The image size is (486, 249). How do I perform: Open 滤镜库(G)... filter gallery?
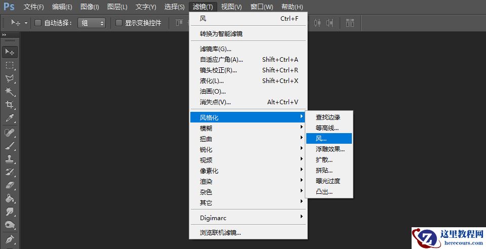coord(249,49)
